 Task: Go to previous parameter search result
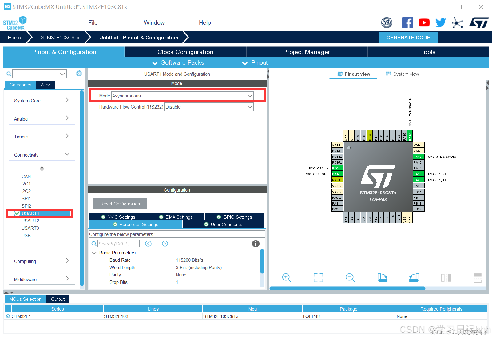click(148, 244)
